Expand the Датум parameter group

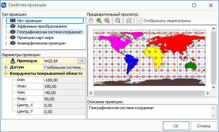coord(6,67)
